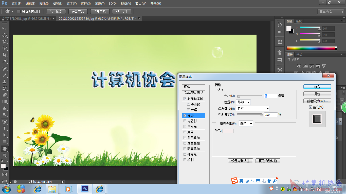Select the Rectangle shape tool
346x194 pixels.
pyautogui.click(x=5, y=142)
